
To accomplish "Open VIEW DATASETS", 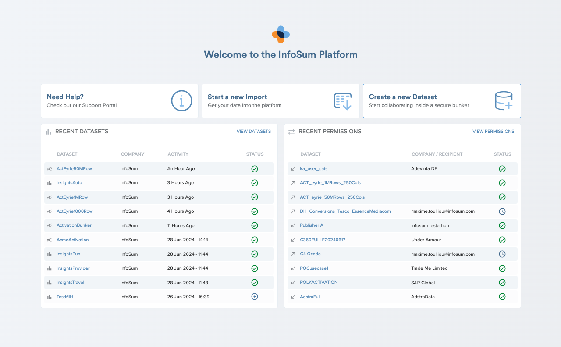I will tap(253, 131).
